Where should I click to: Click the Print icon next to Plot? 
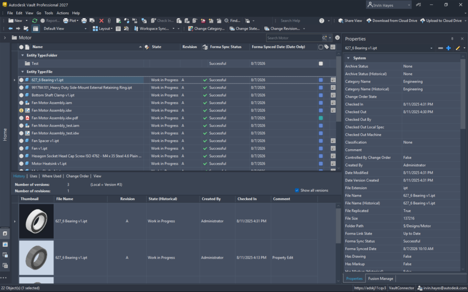coord(84,21)
